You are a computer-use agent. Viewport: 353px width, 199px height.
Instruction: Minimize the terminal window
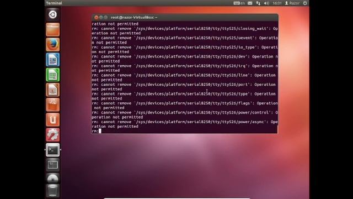pos(101,17)
